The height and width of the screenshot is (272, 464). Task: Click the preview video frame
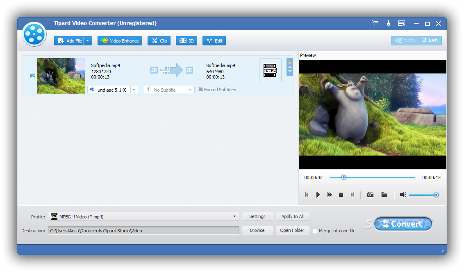373,115
